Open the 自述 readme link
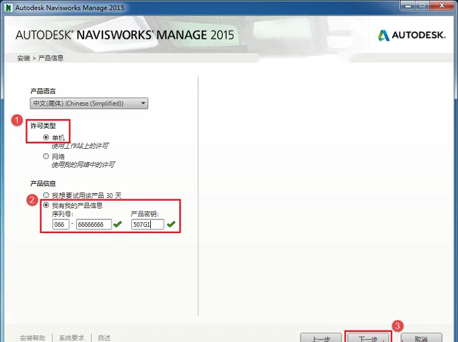This screenshot has height=342, width=458. click(x=104, y=338)
